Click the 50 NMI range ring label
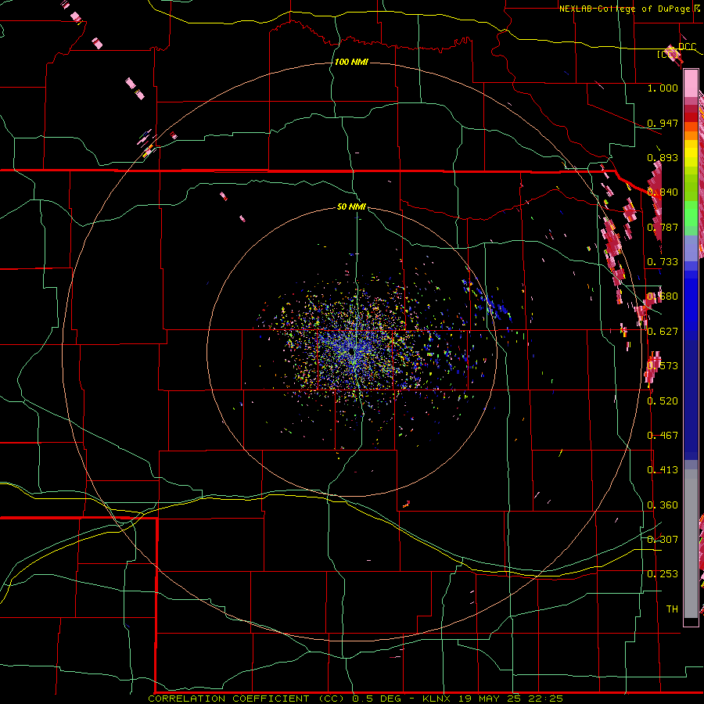This screenshot has height=704, width=704. tap(351, 207)
